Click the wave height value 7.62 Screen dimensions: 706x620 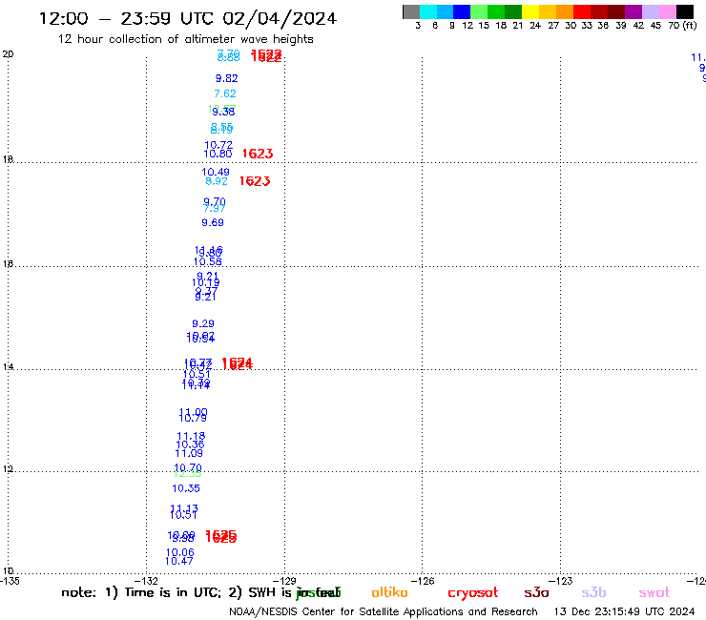[x=224, y=93]
